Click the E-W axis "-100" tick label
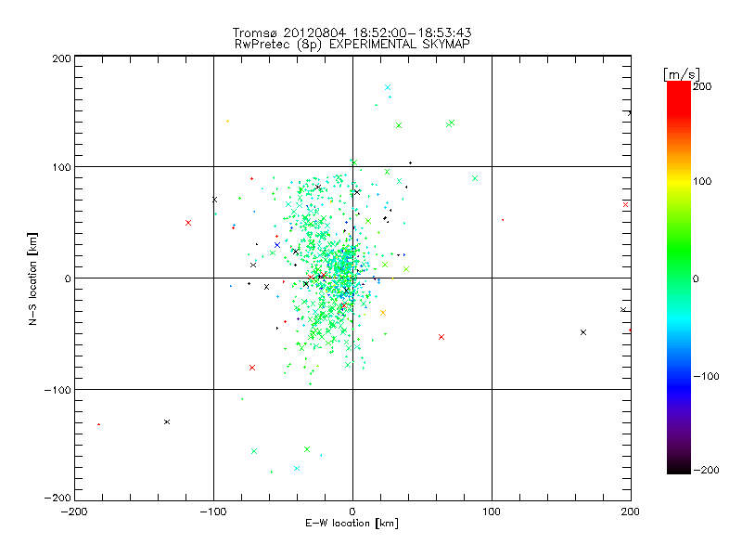 [213, 512]
